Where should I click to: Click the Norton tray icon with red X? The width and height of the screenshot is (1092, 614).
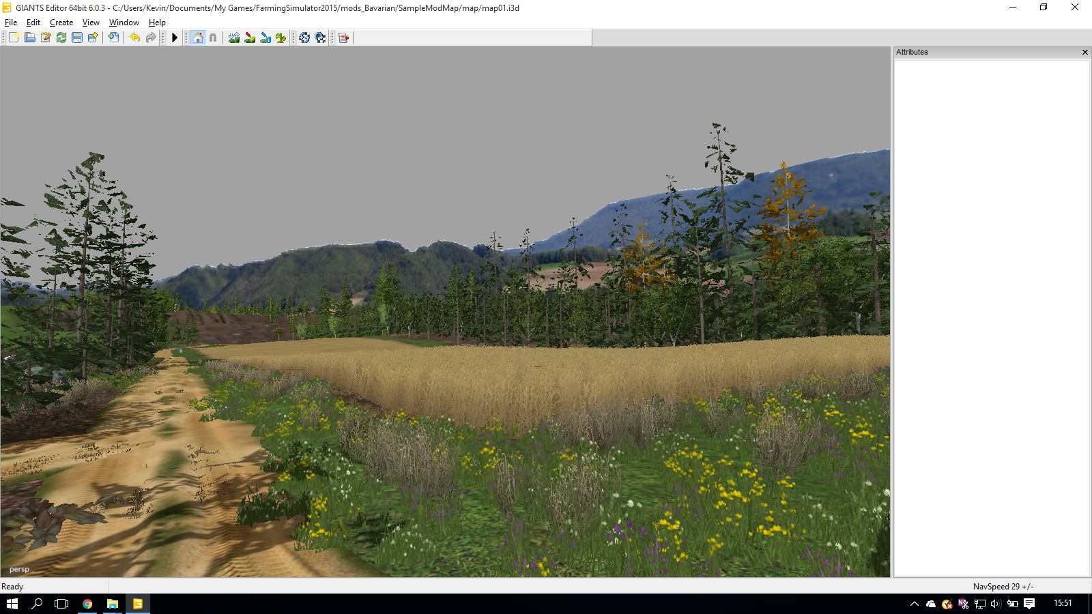click(x=947, y=604)
